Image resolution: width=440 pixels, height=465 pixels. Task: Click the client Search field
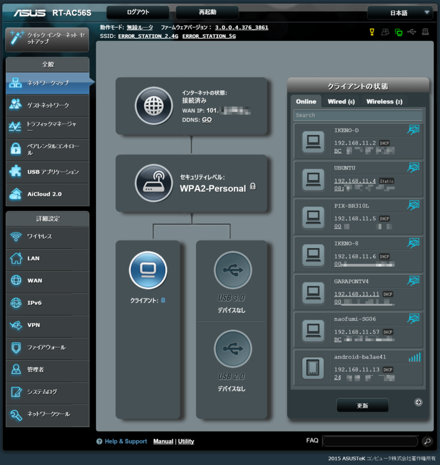[358, 115]
